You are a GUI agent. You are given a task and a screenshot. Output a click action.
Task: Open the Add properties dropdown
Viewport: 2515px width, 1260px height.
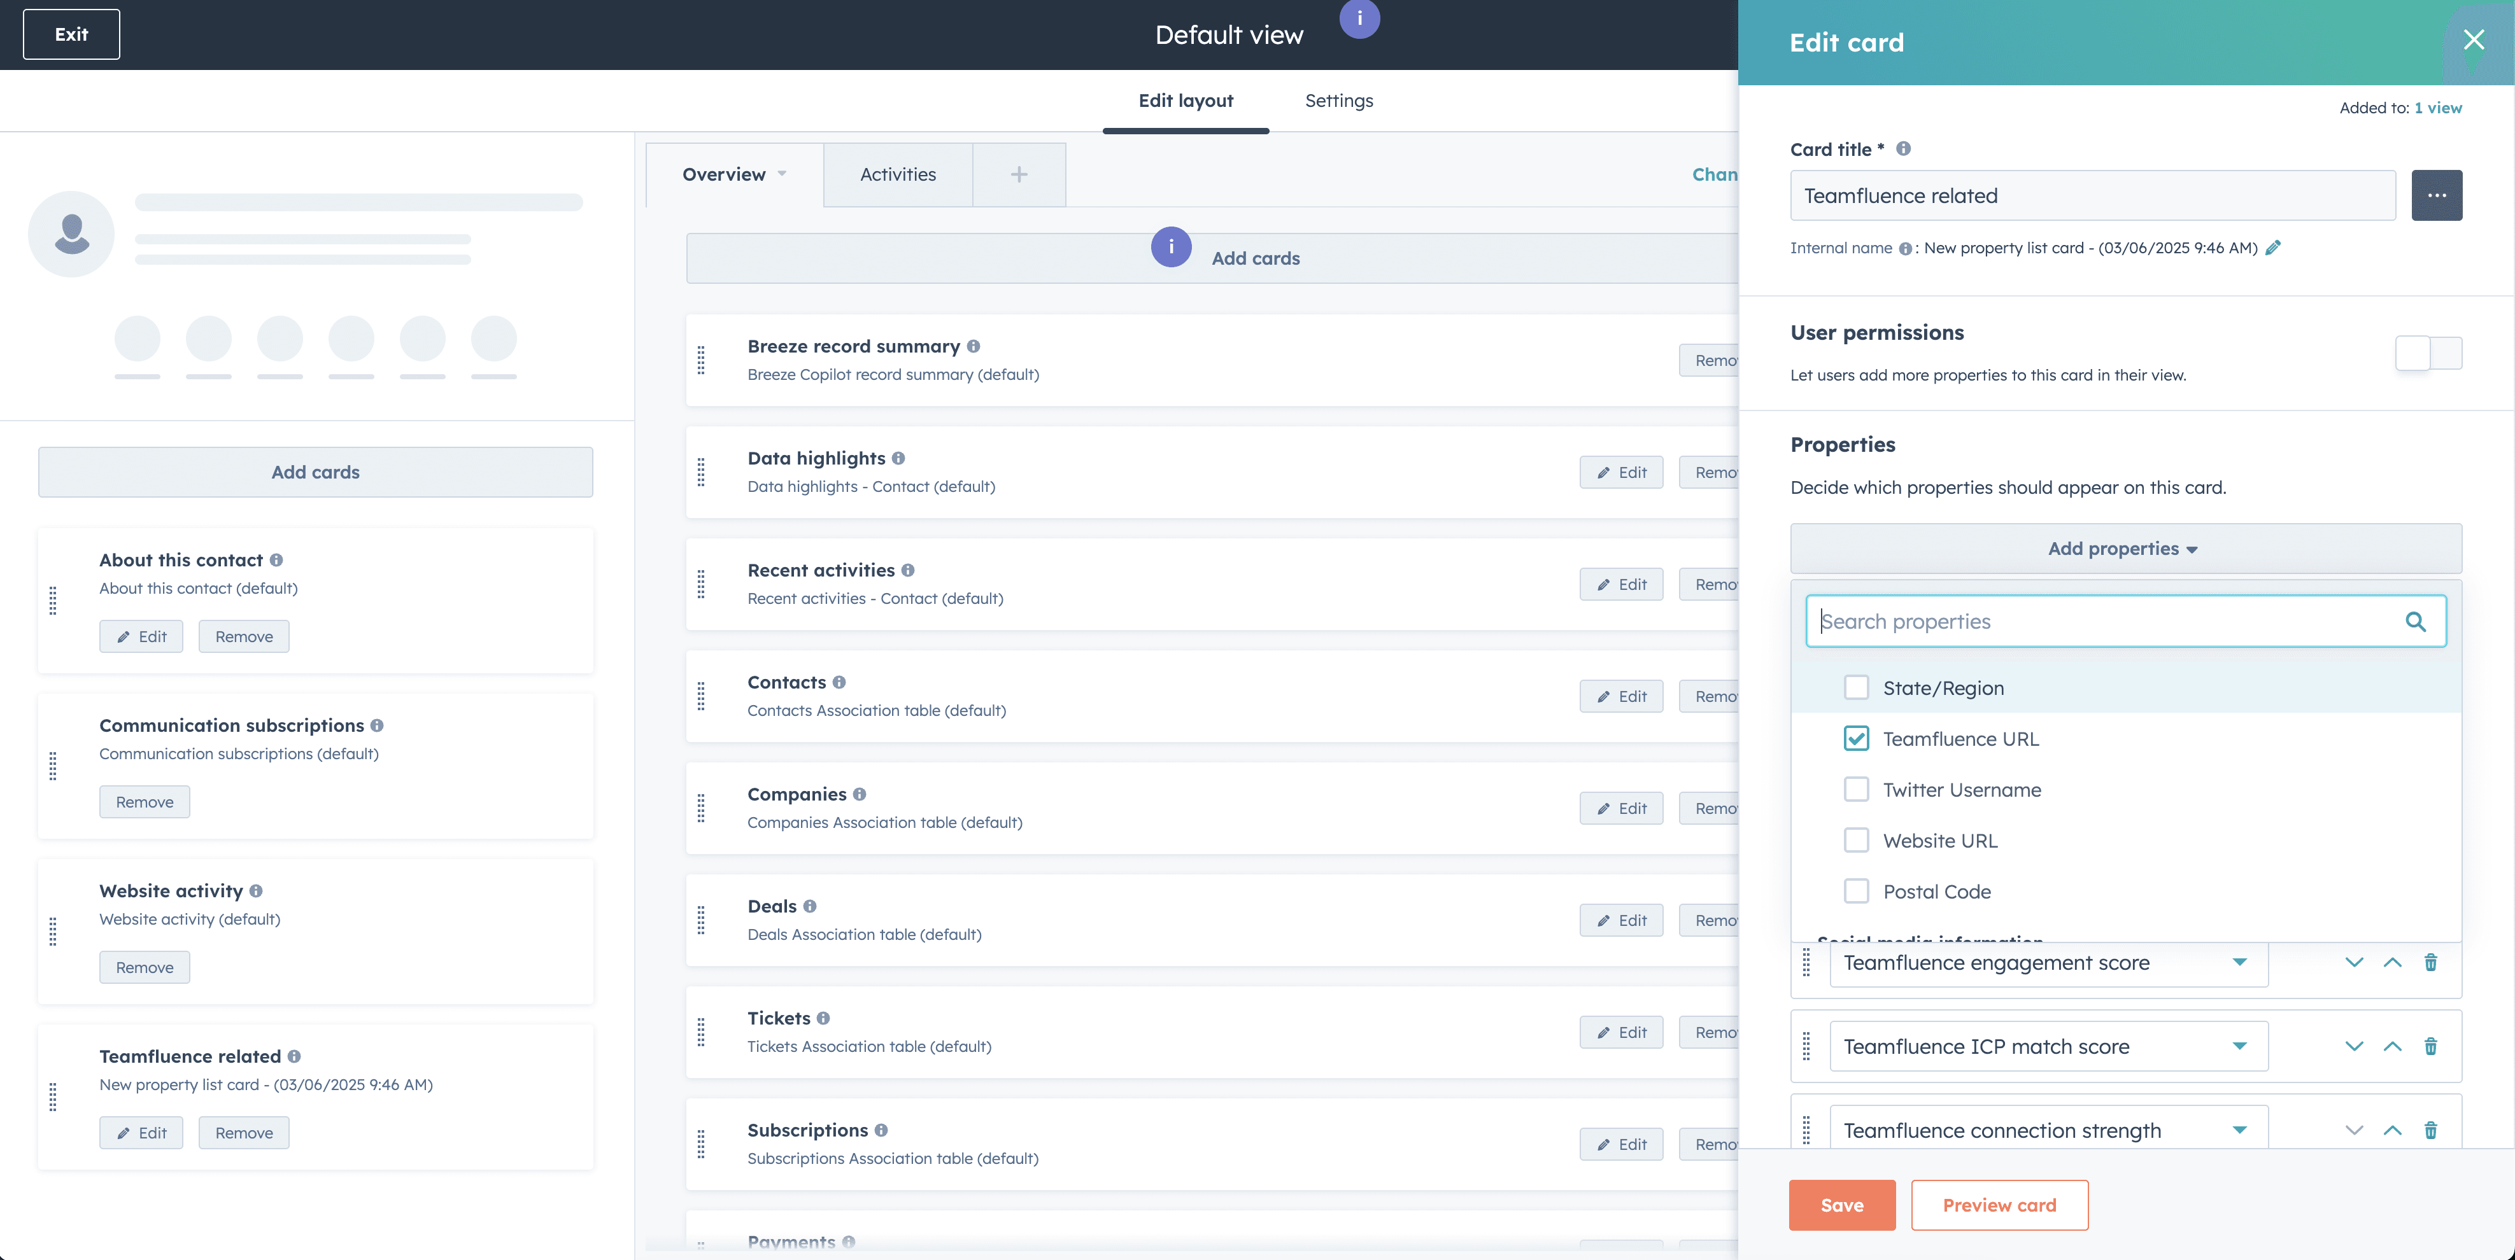pyautogui.click(x=2125, y=549)
